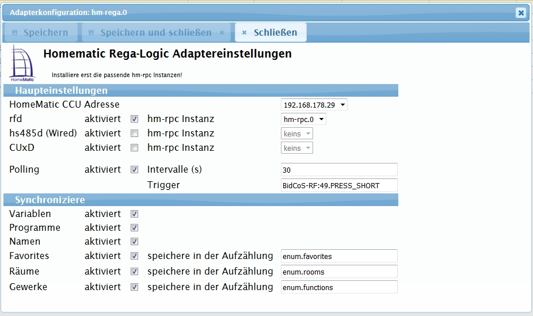Click the 'hs485d (Wired)' label
Image resolution: width=533 pixels, height=316 pixels.
pos(43,133)
